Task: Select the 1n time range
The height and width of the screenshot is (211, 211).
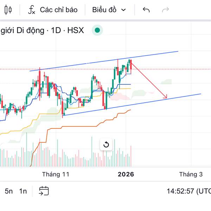Action: pos(23,191)
